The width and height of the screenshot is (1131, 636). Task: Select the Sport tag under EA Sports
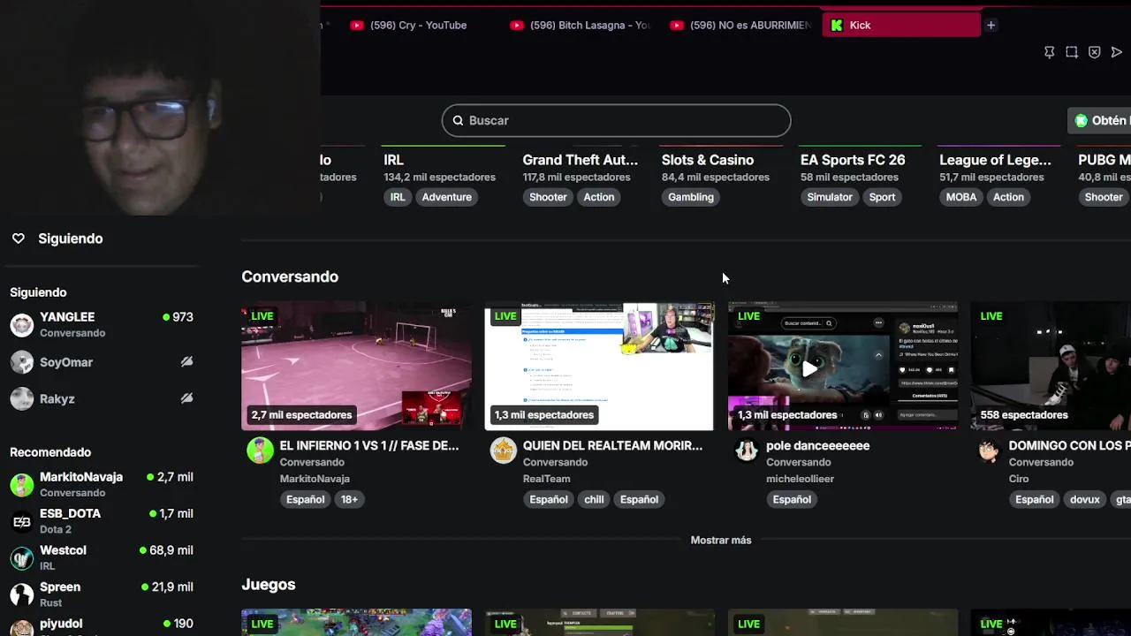click(882, 197)
